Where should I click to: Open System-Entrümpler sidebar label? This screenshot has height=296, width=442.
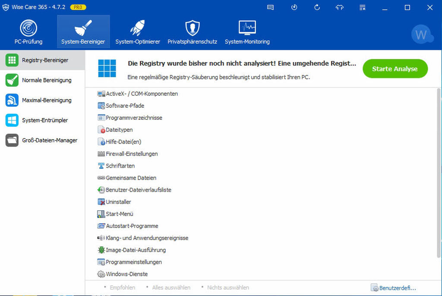45,120
